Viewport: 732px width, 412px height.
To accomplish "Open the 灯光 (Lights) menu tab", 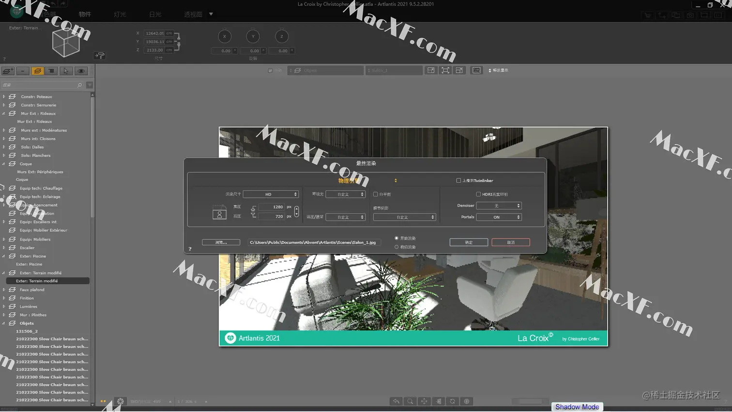I will coord(120,14).
